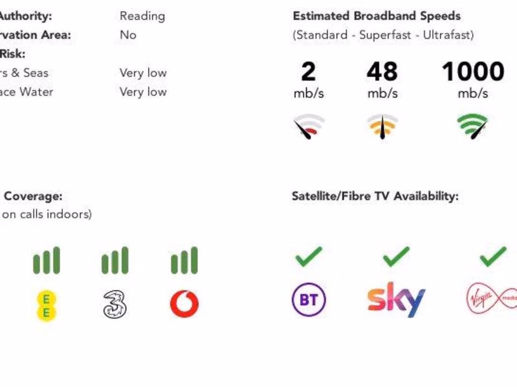Image resolution: width=517 pixels, height=387 pixels.
Task: Click the green checkmark above Sky
Action: (396, 256)
